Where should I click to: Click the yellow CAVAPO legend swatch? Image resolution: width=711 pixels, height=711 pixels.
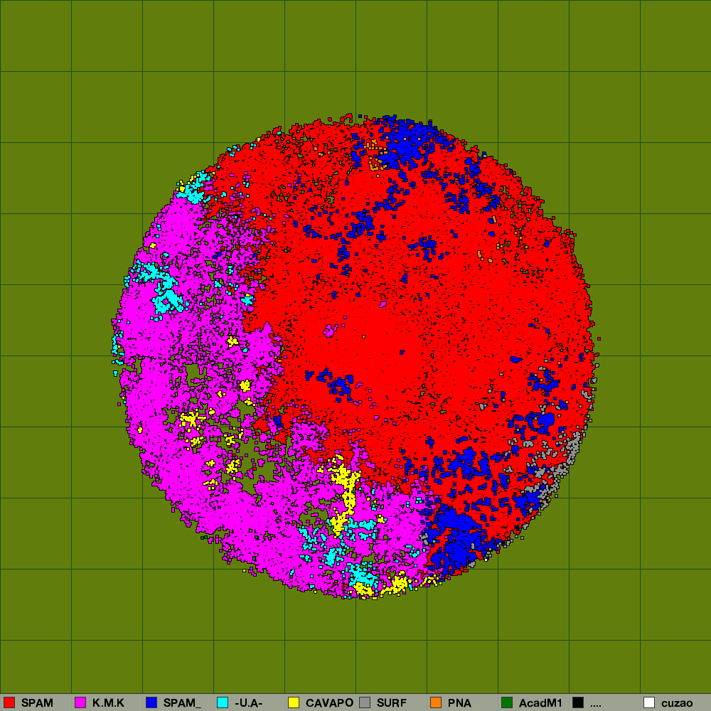(x=294, y=702)
